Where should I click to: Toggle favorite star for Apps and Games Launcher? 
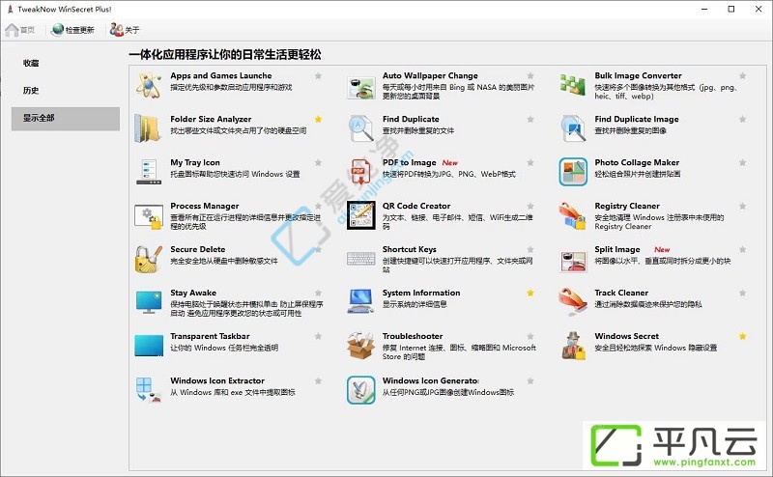318,75
